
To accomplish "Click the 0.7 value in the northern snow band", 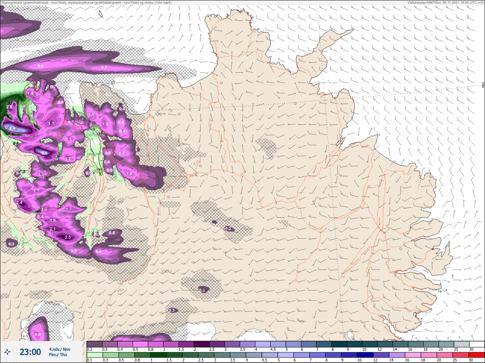I will coord(104,67).
